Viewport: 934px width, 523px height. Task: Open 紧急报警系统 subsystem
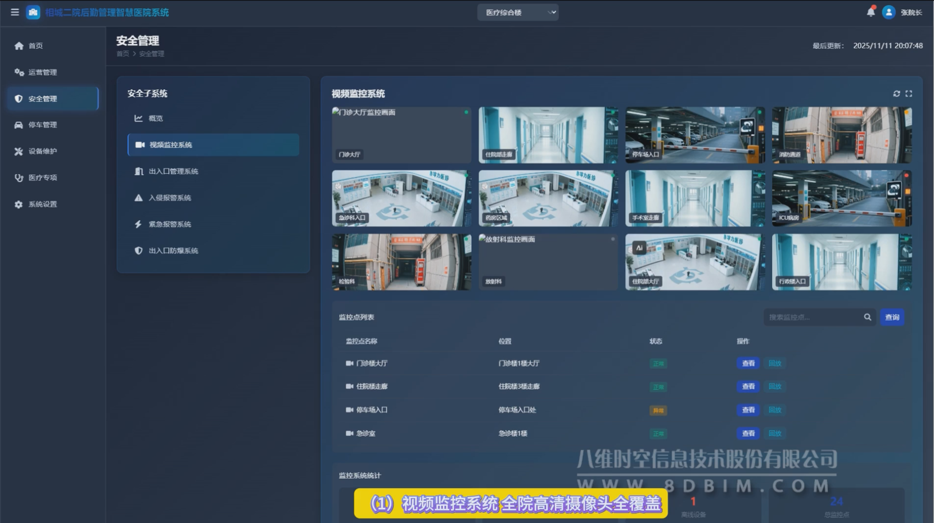pyautogui.click(x=170, y=224)
